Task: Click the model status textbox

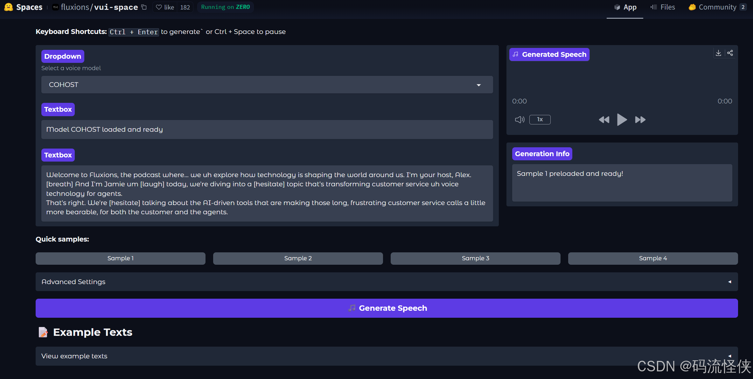Action: pos(267,130)
